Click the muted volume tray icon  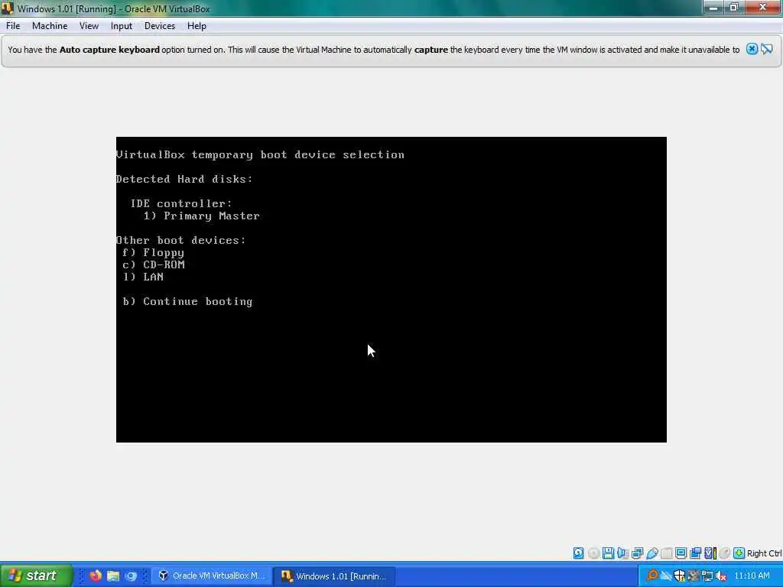pyautogui.click(x=721, y=576)
